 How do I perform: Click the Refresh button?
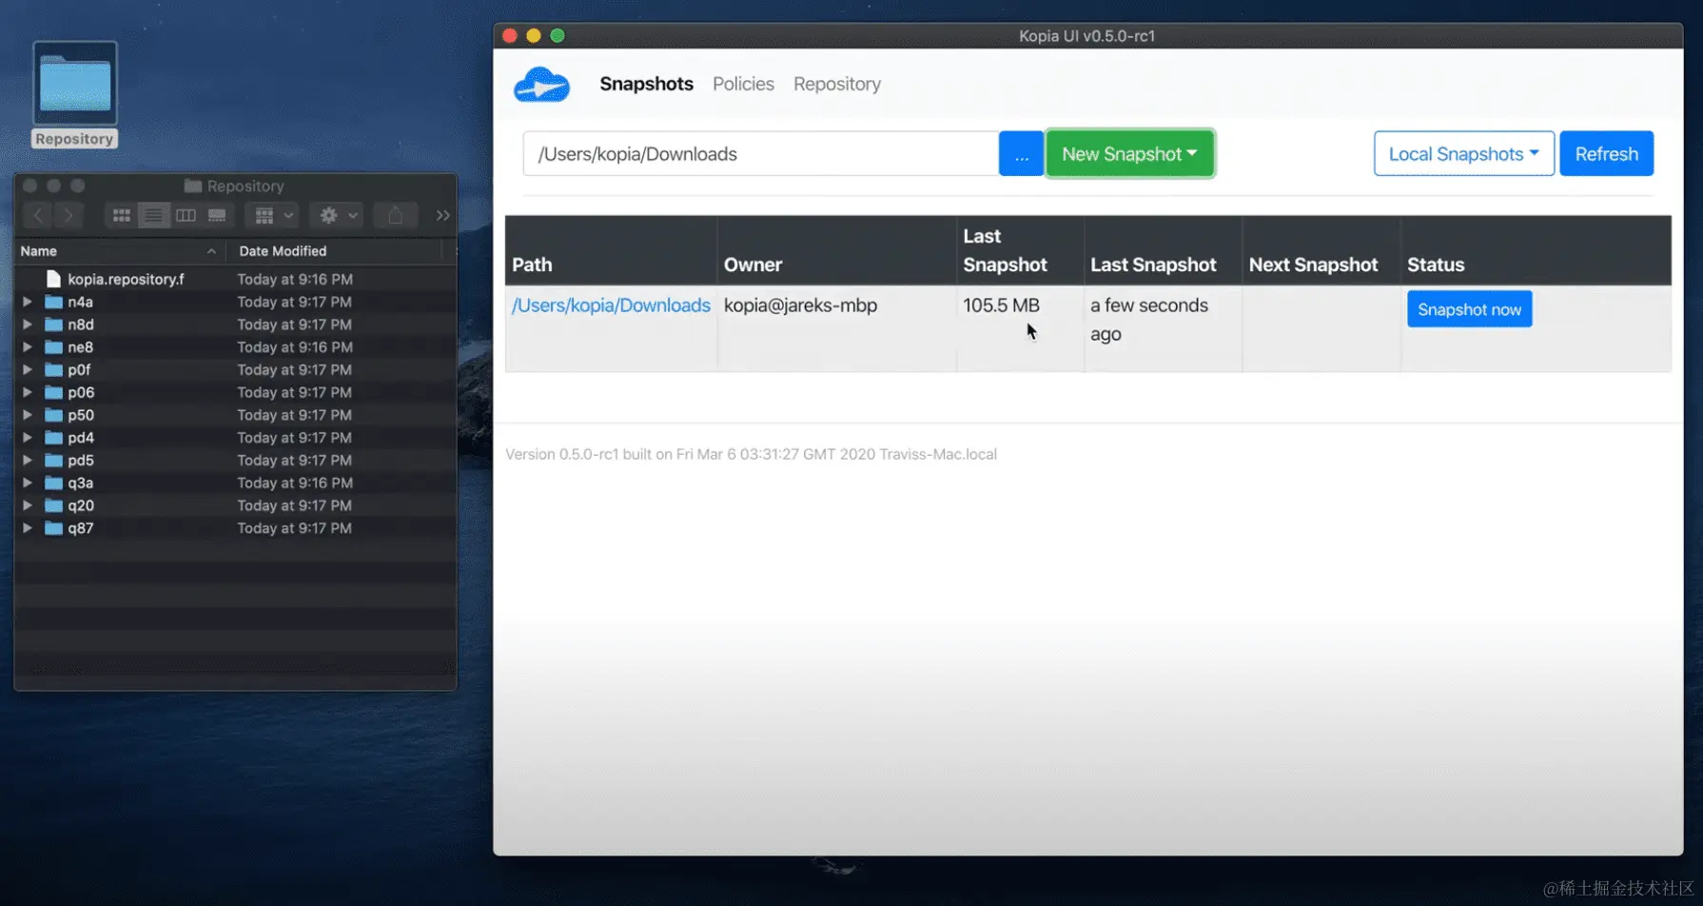coord(1606,153)
